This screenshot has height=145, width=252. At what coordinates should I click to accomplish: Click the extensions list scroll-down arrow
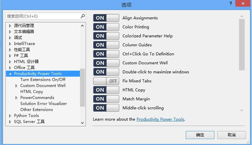click(x=242, y=110)
